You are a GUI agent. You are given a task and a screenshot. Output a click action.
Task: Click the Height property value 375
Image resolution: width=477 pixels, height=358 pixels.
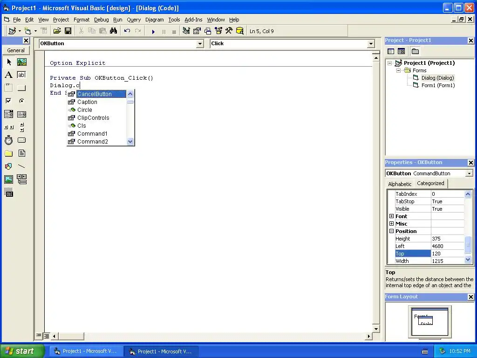(448, 239)
